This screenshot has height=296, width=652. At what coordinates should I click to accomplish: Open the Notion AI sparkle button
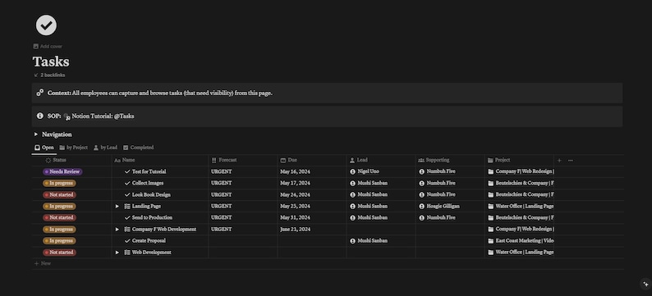coord(645,284)
